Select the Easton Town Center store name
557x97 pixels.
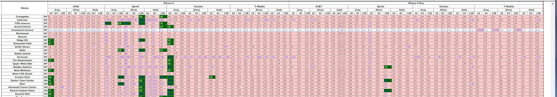[x=22, y=80]
